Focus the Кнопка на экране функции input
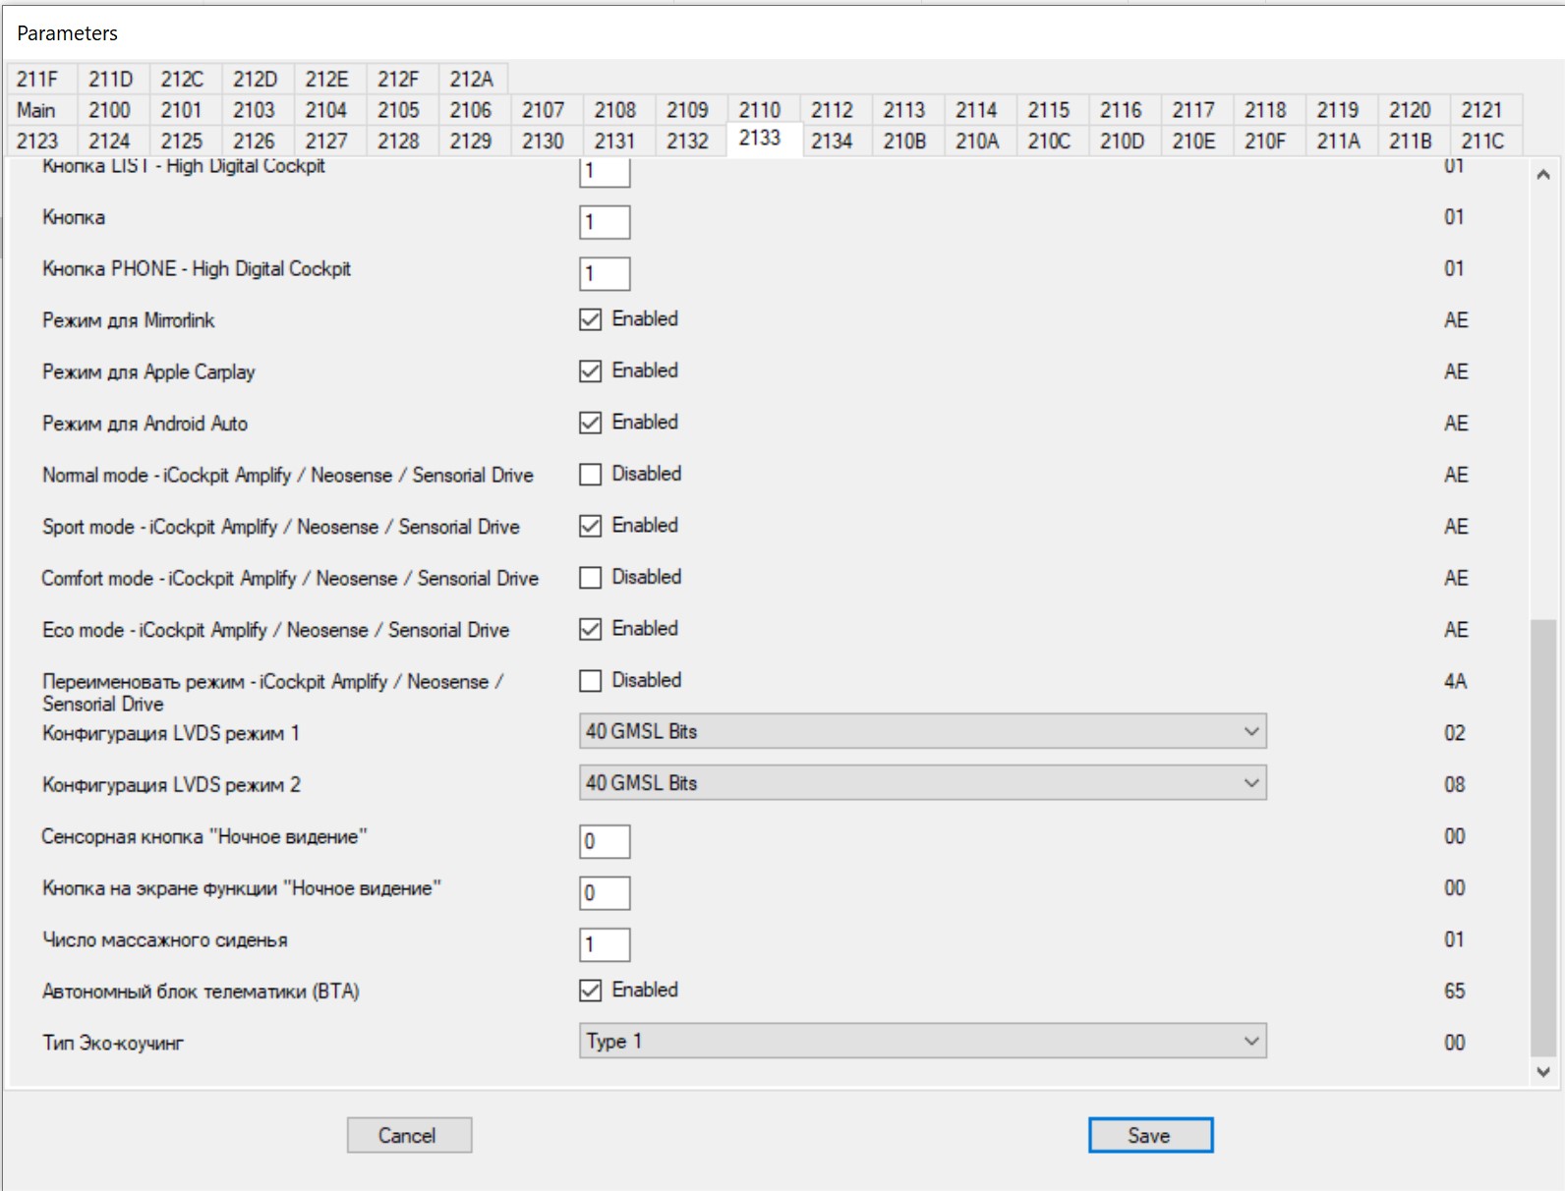 [x=605, y=892]
